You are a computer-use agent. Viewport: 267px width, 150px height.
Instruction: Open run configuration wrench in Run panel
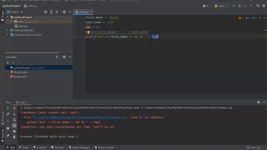click(8, 114)
